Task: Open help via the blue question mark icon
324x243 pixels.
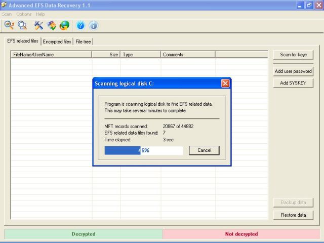Action: click(80, 26)
